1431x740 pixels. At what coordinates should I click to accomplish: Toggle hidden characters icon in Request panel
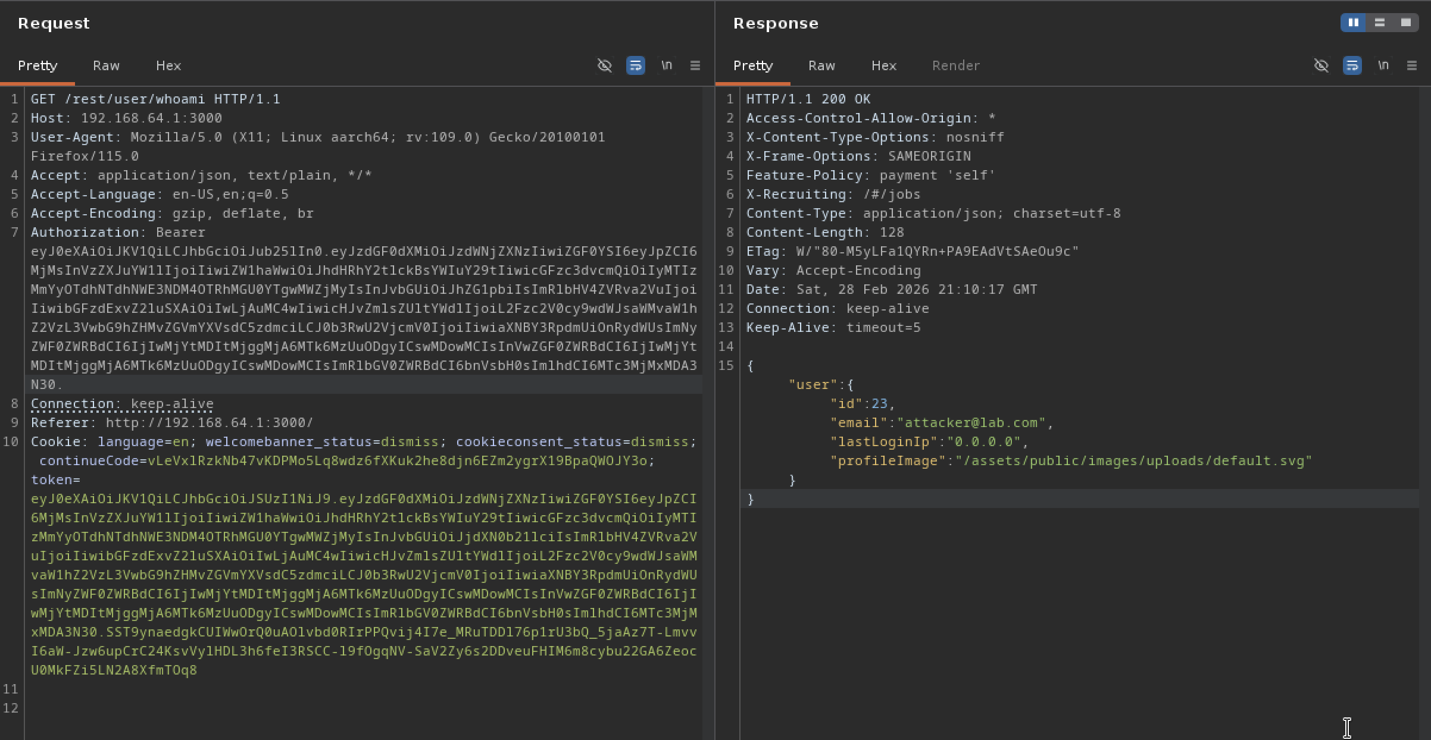(x=604, y=65)
